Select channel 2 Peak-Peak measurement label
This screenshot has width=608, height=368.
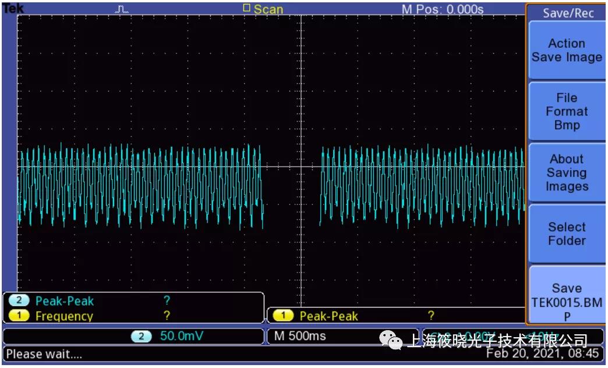pyautogui.click(x=65, y=301)
